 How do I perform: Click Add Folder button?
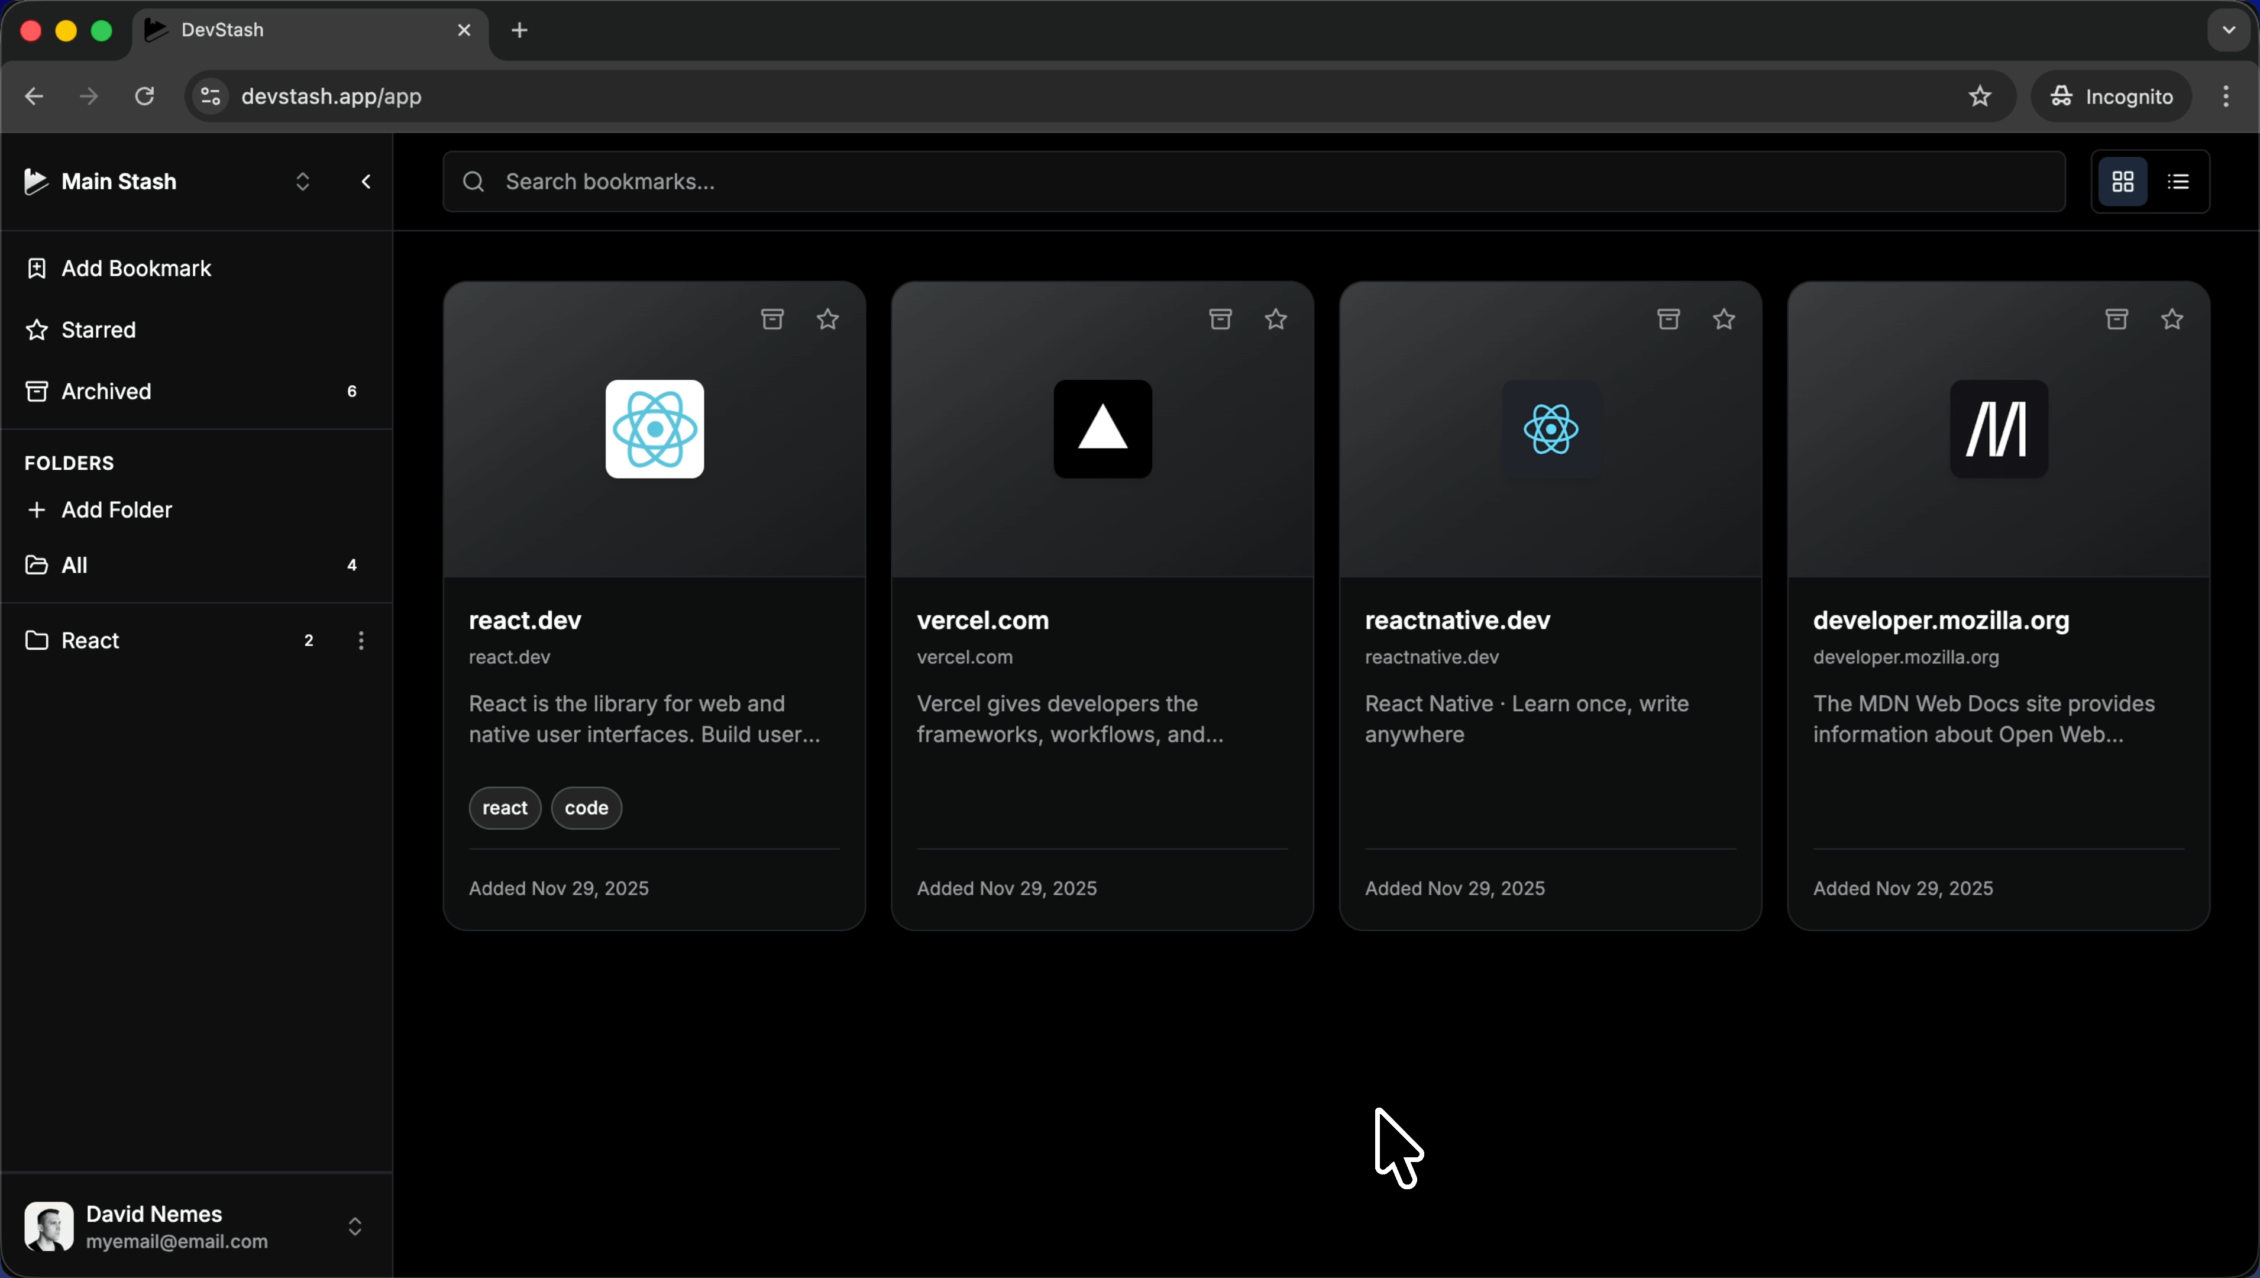tap(116, 510)
